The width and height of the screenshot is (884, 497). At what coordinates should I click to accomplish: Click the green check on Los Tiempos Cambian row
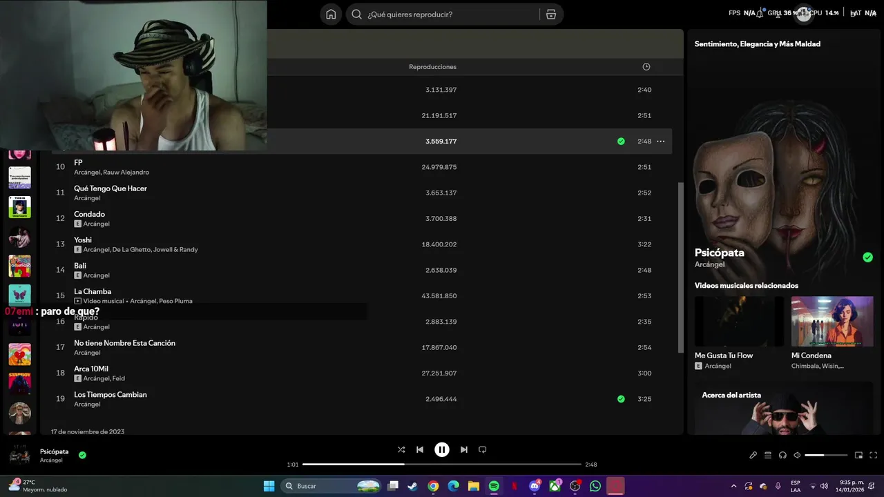[x=621, y=399]
